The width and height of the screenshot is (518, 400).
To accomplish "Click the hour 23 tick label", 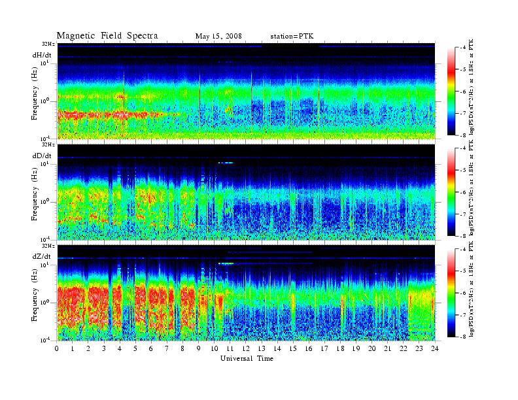I will coord(419,348).
